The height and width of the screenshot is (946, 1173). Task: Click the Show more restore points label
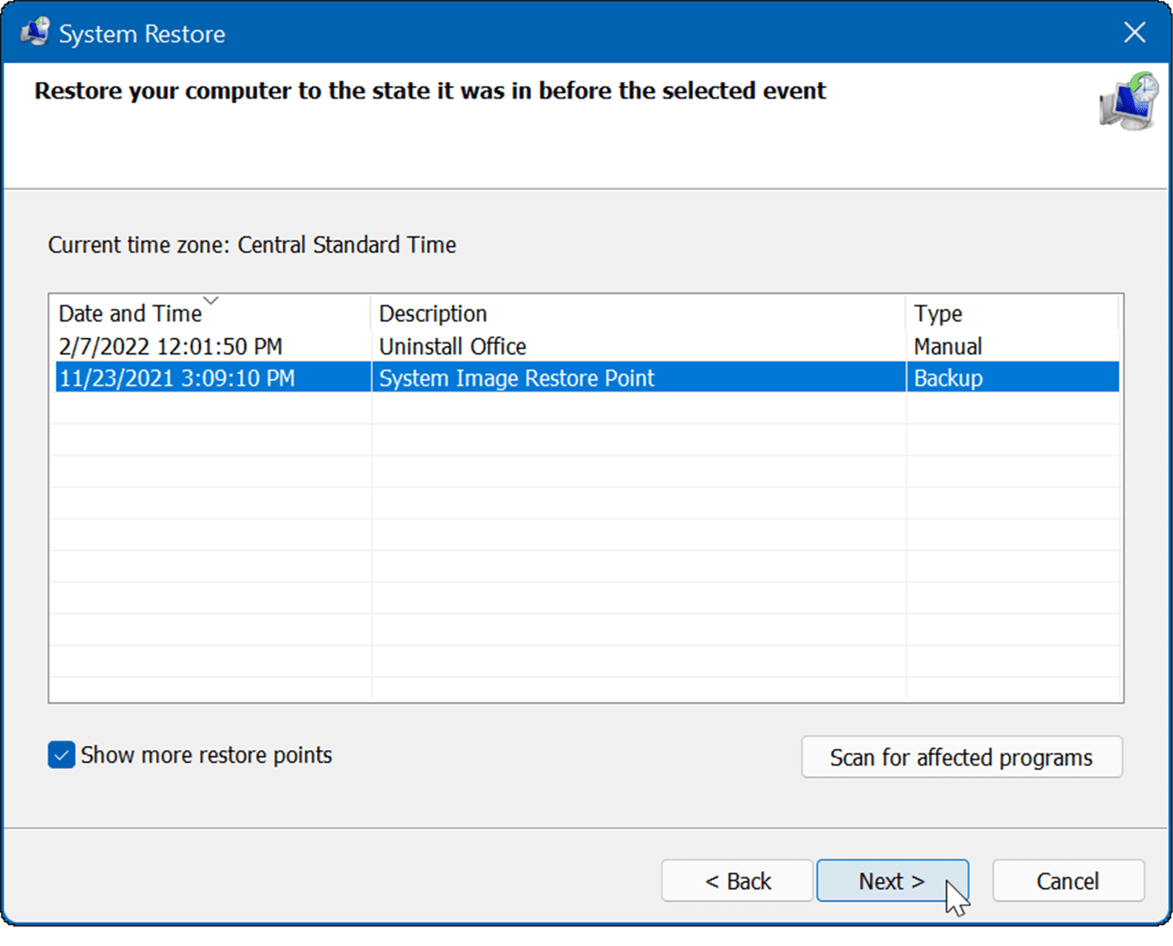(x=206, y=755)
